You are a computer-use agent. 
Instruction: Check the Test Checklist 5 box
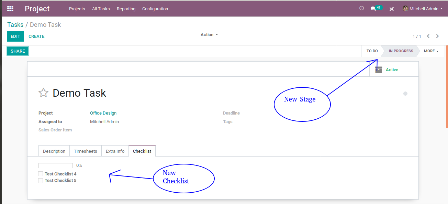click(x=41, y=180)
